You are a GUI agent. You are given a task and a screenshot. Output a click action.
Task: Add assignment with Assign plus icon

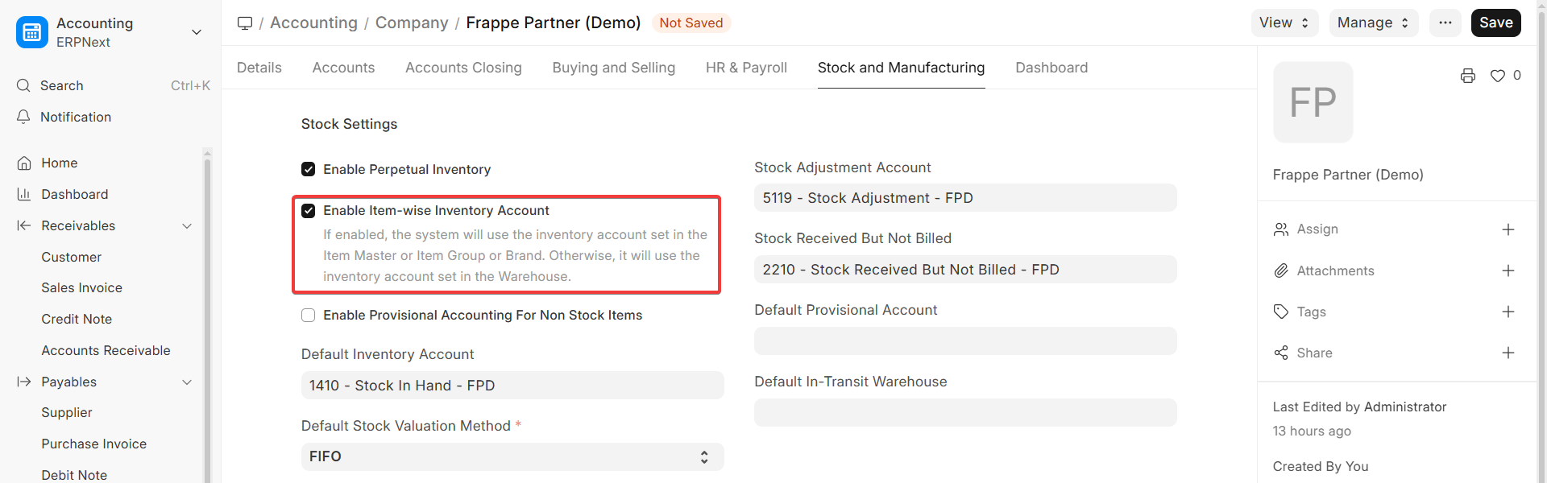(1508, 229)
